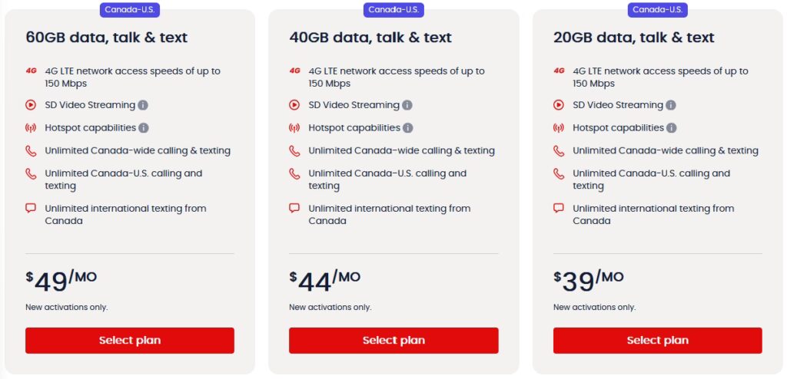
Task: Click info icon beside SD Video Streaming in 40GB plan
Action: pyautogui.click(x=407, y=105)
